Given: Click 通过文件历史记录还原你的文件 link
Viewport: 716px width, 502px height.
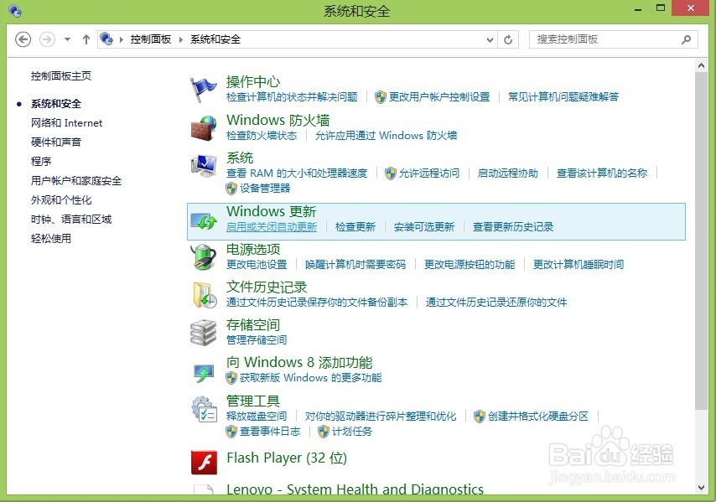Looking at the screenshot, I should [496, 302].
